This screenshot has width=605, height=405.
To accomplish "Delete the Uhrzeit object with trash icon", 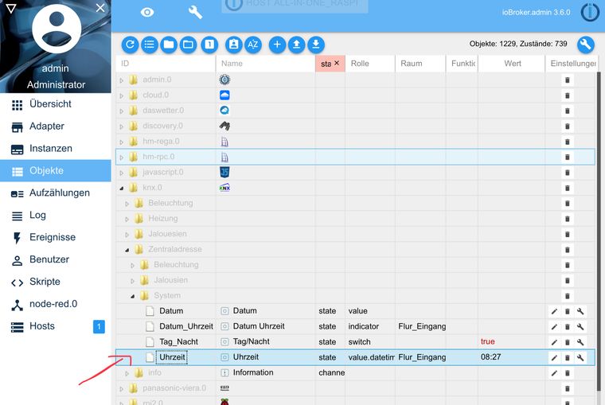I will pyautogui.click(x=567, y=357).
